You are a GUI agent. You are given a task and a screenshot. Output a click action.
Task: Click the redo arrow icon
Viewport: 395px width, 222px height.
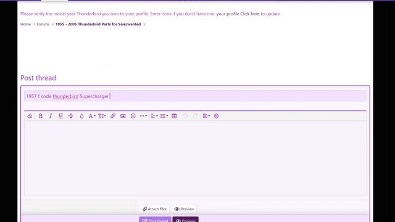(x=195, y=116)
